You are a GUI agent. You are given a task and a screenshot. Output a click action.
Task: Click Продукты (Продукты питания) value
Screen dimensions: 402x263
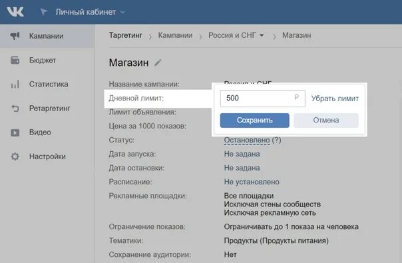[x=276, y=240]
